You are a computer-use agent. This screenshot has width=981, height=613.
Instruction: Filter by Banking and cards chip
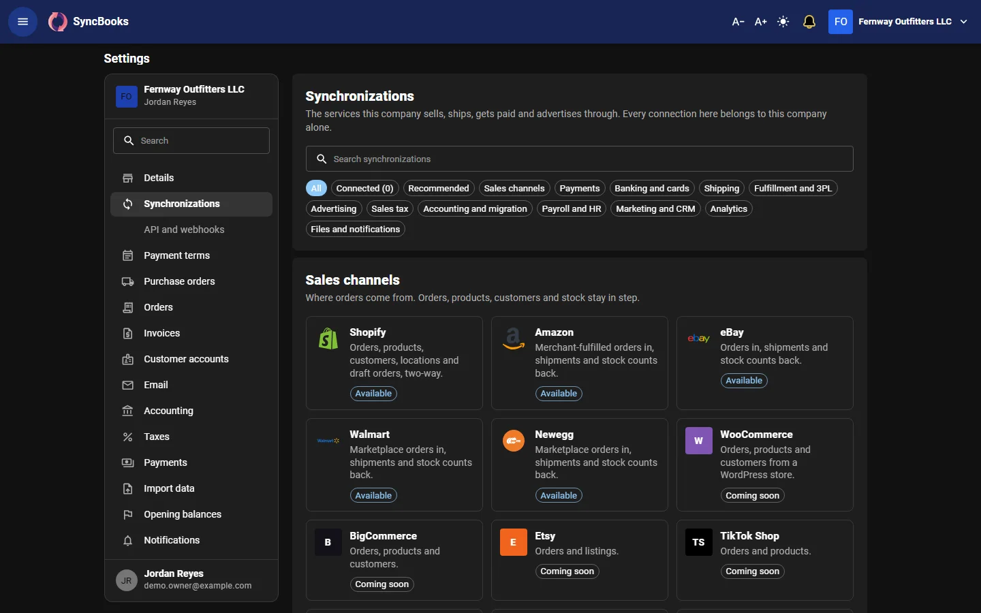click(652, 188)
